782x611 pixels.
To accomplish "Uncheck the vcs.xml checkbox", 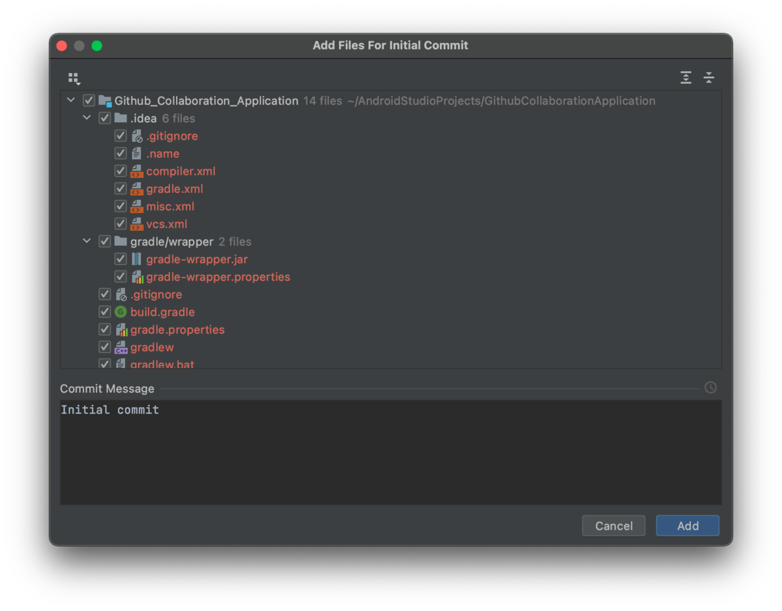I will (x=120, y=224).
